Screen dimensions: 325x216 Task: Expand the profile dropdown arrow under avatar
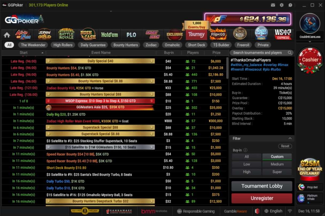tap(310, 42)
